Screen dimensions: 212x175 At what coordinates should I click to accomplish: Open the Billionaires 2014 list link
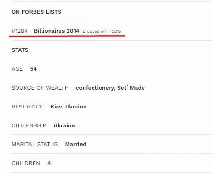[x=57, y=31]
